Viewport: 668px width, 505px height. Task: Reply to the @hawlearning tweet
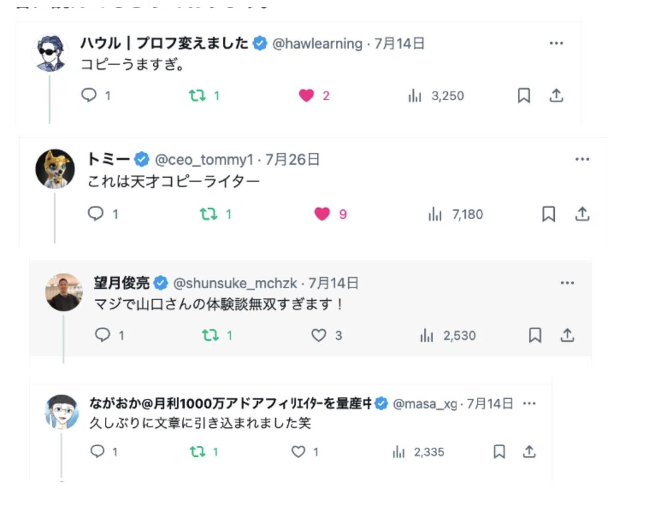coord(89,95)
